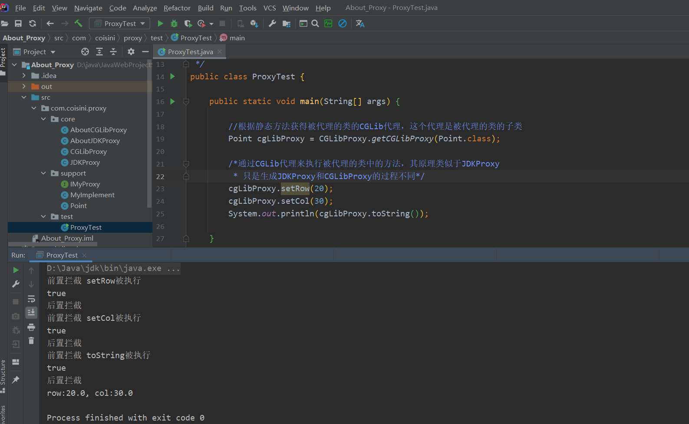Image resolution: width=689 pixels, height=424 pixels.
Task: Clear console output with trash icon
Action: [31, 341]
